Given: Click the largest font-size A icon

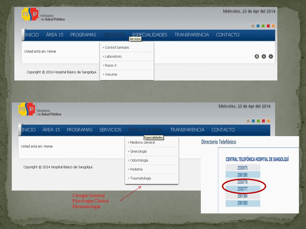Looking at the screenshot, I should point(257,57).
